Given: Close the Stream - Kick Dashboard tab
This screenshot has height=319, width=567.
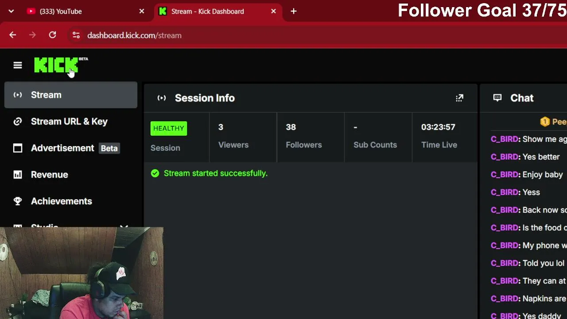Looking at the screenshot, I should point(273,11).
